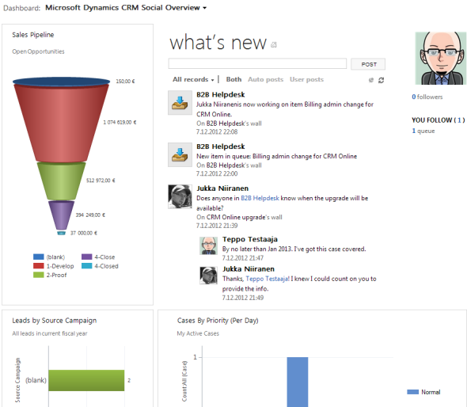Click the 37 000,00 € funnel label

[x=84, y=233]
